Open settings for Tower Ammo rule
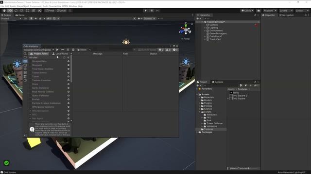311x174 pixels. coord(69,73)
